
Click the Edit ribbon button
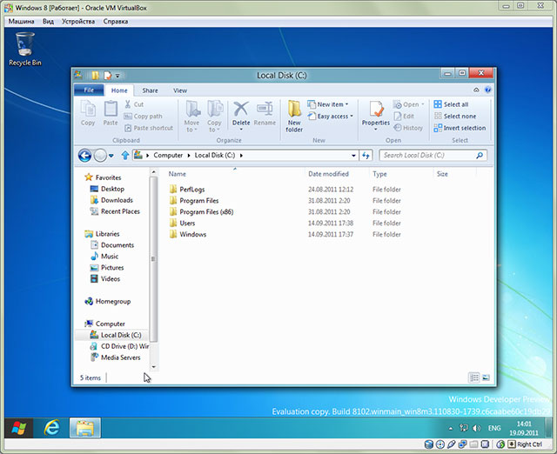[404, 116]
